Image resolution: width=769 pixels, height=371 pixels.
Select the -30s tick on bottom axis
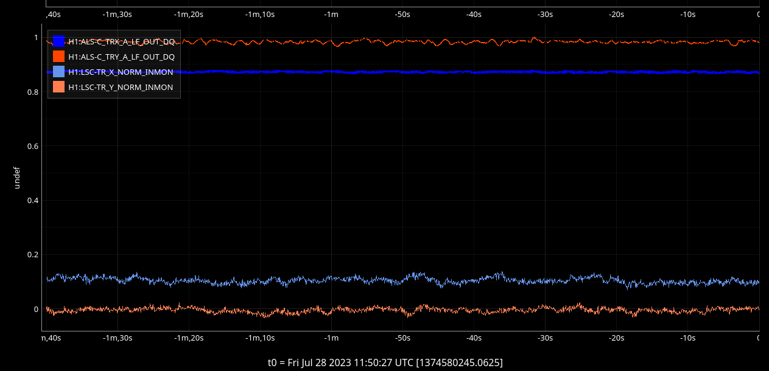[x=545, y=338]
